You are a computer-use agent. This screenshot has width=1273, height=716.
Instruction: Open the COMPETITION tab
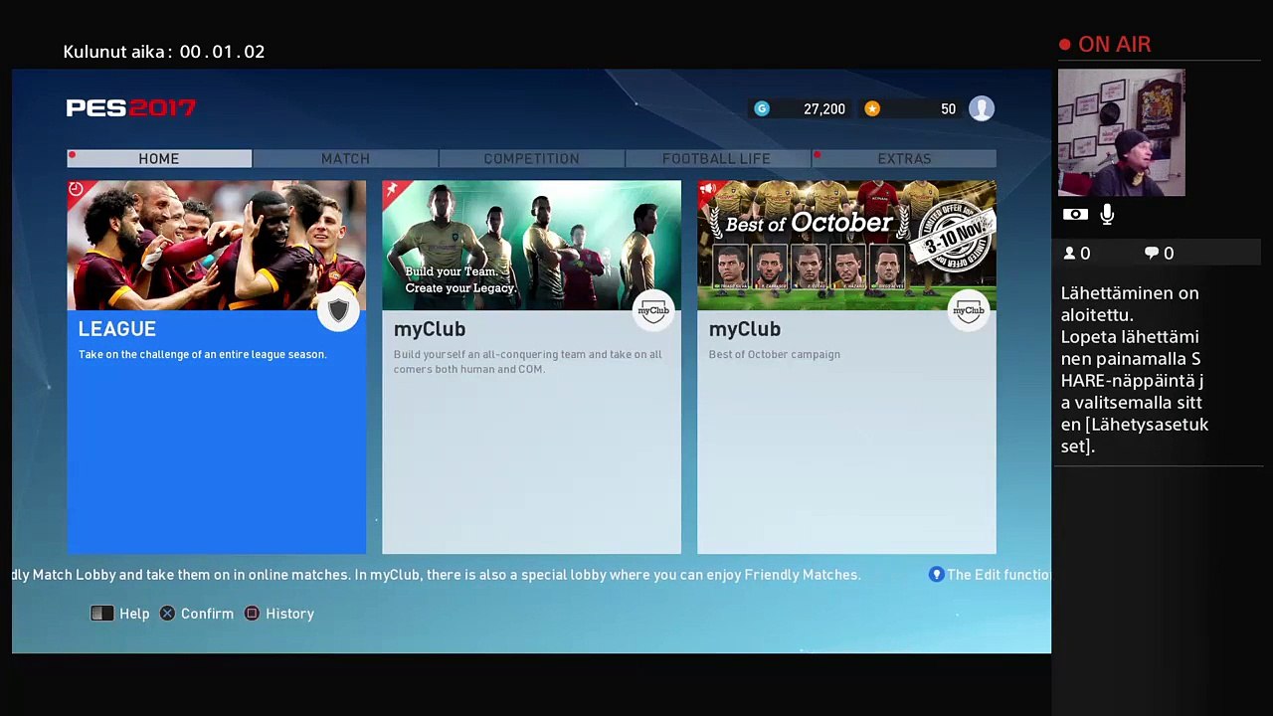531,158
